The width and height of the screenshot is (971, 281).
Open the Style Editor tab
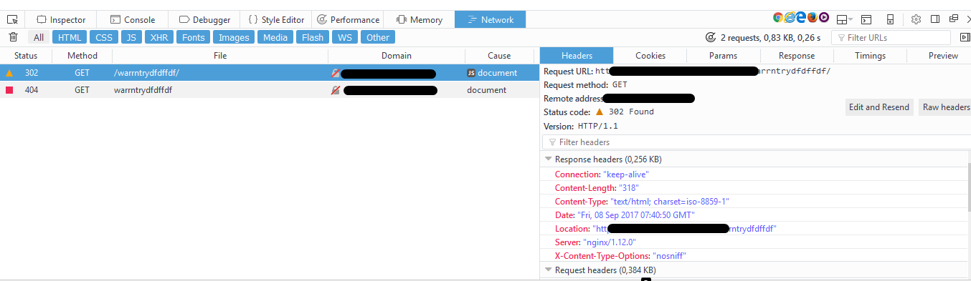(x=277, y=19)
